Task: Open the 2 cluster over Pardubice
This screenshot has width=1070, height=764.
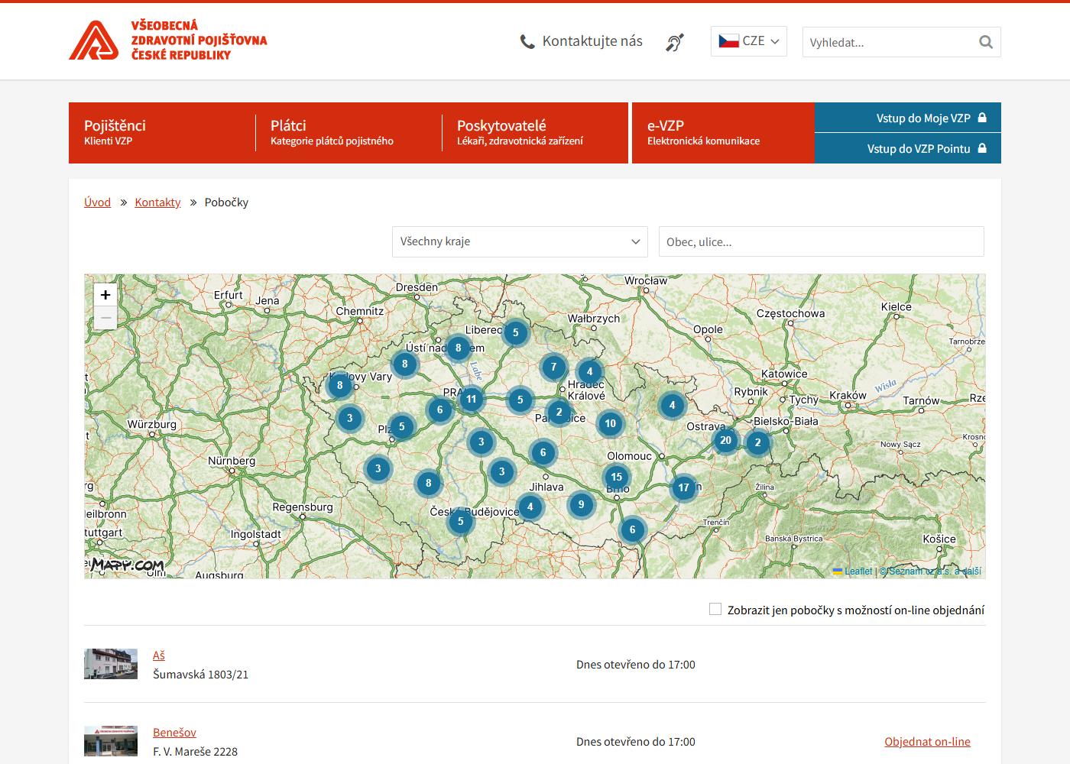Action: pyautogui.click(x=559, y=413)
